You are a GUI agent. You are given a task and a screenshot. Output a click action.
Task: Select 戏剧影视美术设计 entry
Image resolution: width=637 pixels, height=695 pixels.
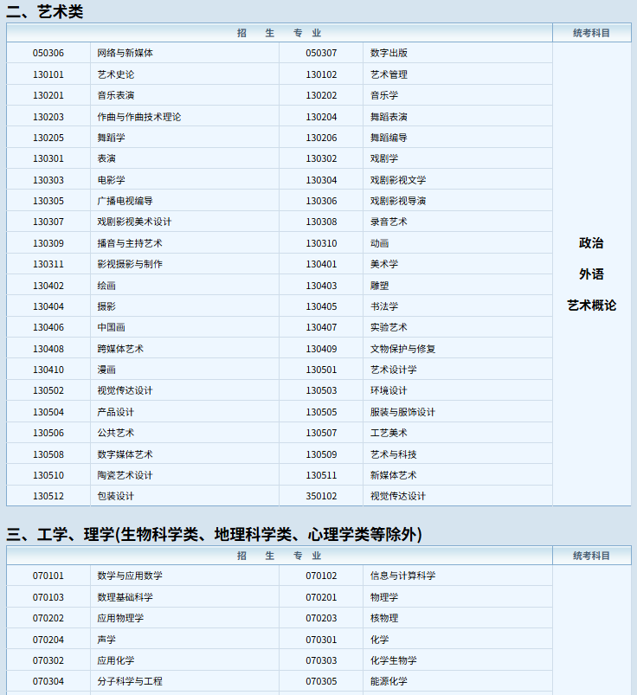tap(134, 222)
